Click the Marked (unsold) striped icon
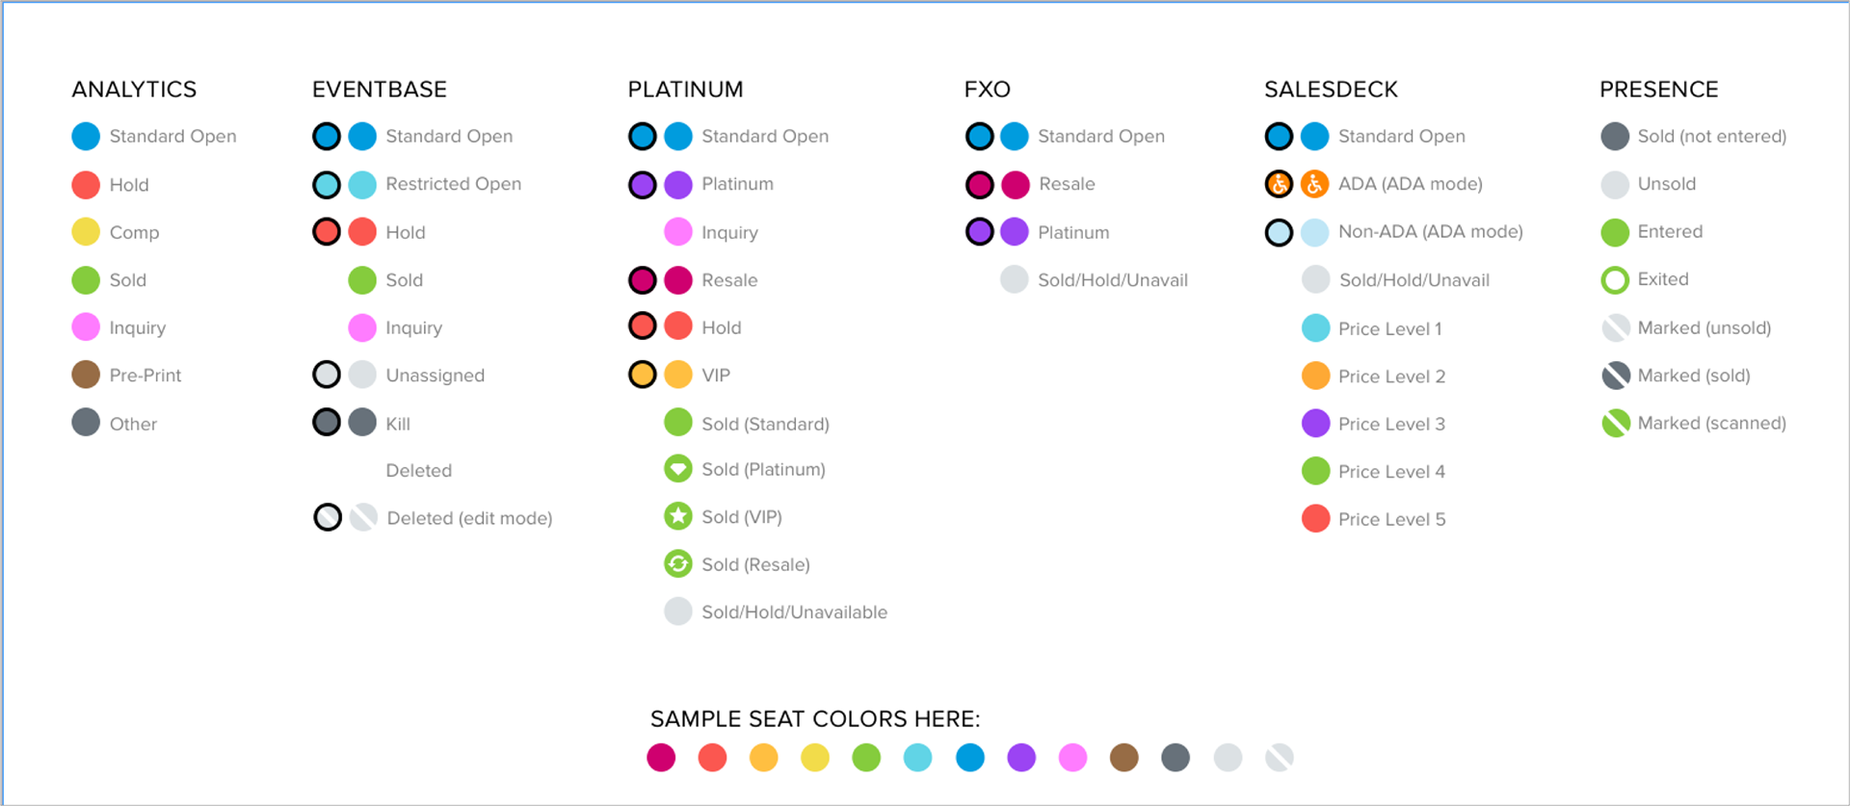The image size is (1850, 806). (x=1615, y=327)
